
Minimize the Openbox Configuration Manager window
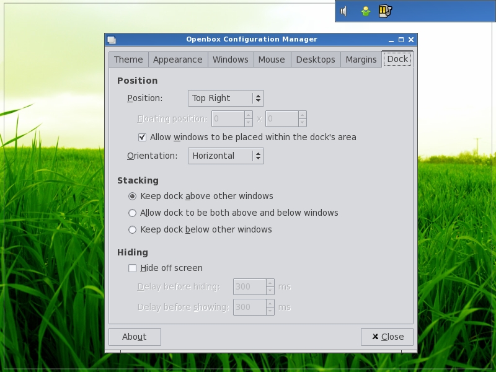tap(391, 40)
